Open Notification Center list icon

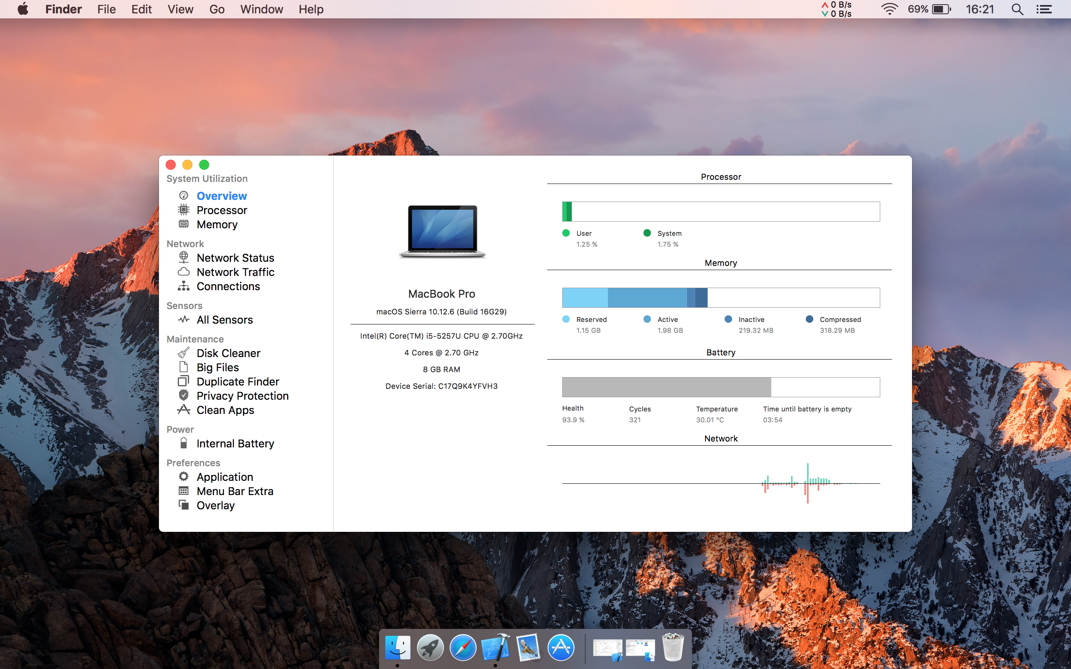1044,9
